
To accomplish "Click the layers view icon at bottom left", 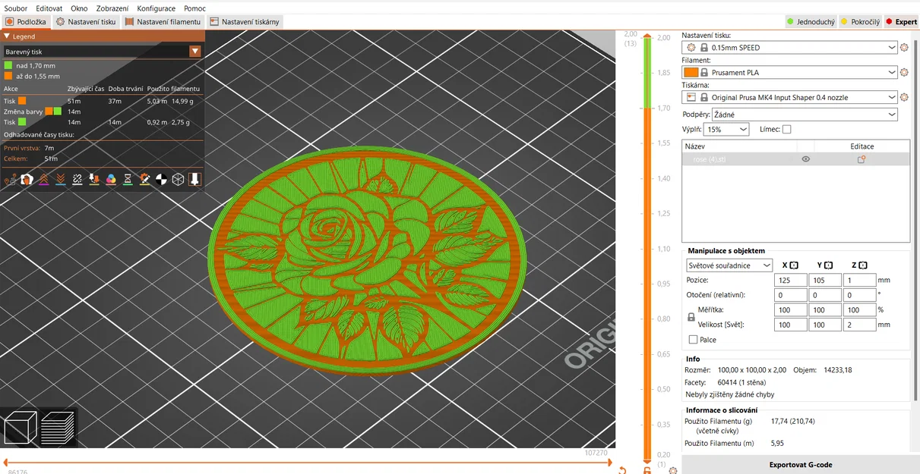I will tap(58, 427).
